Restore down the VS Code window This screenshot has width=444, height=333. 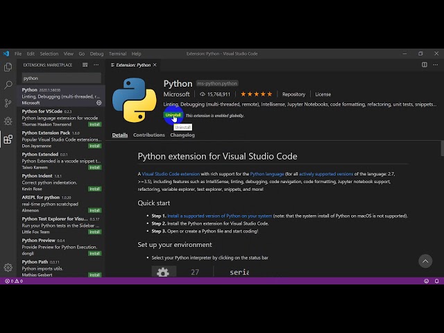coord(420,53)
